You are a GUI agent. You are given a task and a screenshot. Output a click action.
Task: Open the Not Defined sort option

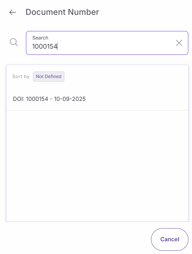pyautogui.click(x=49, y=77)
